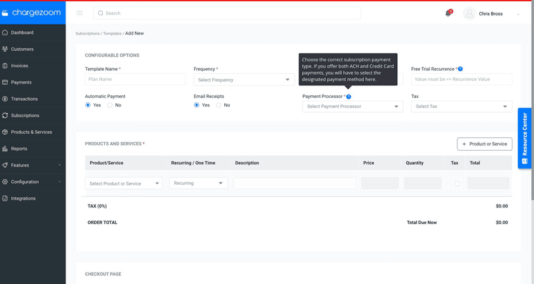534x284 pixels.
Task: Expand the Configuration submenu arrow
Action: (59, 182)
